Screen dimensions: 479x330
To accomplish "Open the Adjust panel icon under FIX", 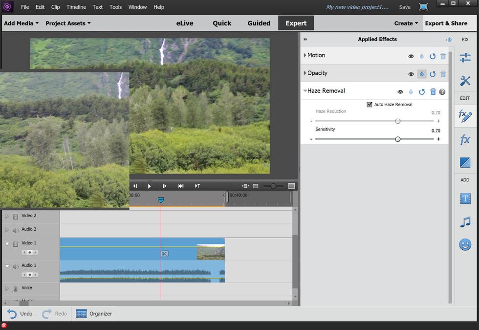I will point(465,58).
